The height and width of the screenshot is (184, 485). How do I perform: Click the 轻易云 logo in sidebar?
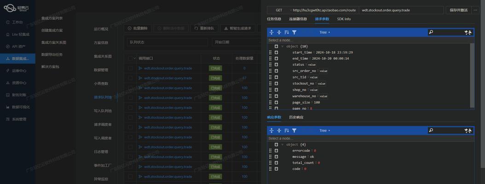pyautogui.click(x=17, y=8)
